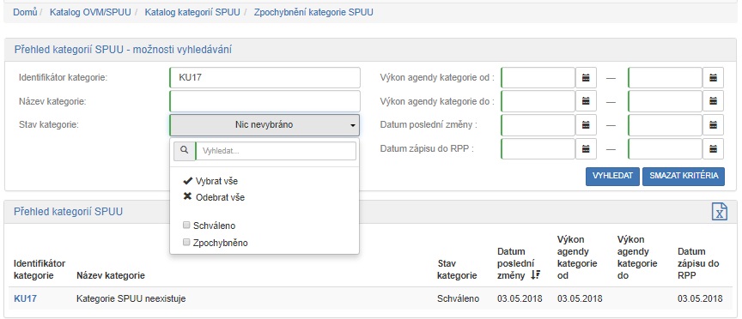Select the 'Kategorie SPUU neexistuje' cell
742x319 pixels.
[x=131, y=298]
